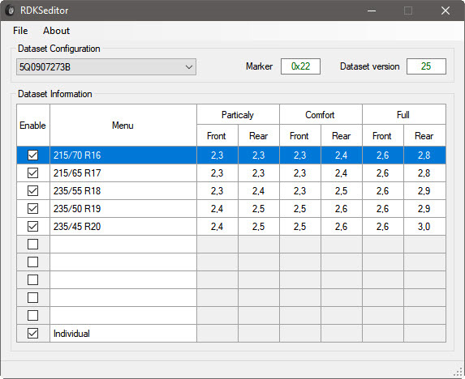The image size is (465, 379).
Task: Open the About menu
Action: (x=56, y=31)
